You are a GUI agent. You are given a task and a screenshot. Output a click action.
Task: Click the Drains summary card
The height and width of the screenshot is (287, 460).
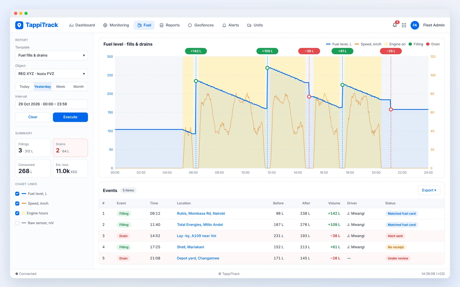70,148
